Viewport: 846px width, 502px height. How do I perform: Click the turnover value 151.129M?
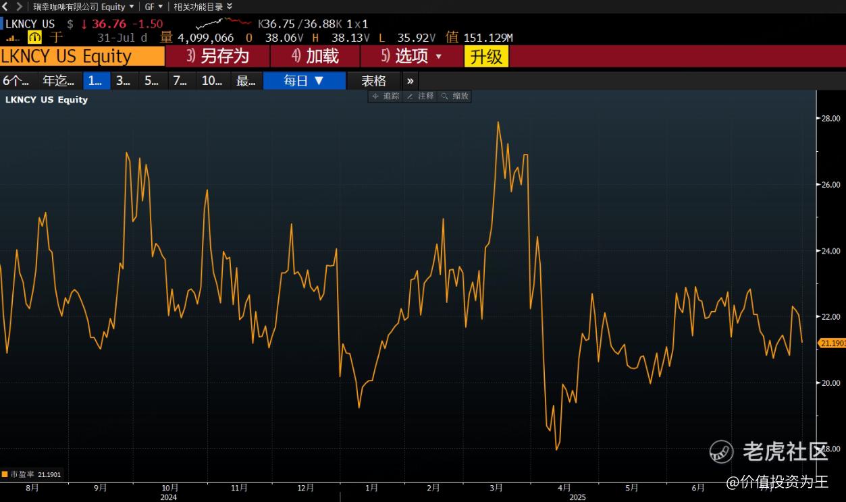coord(488,38)
